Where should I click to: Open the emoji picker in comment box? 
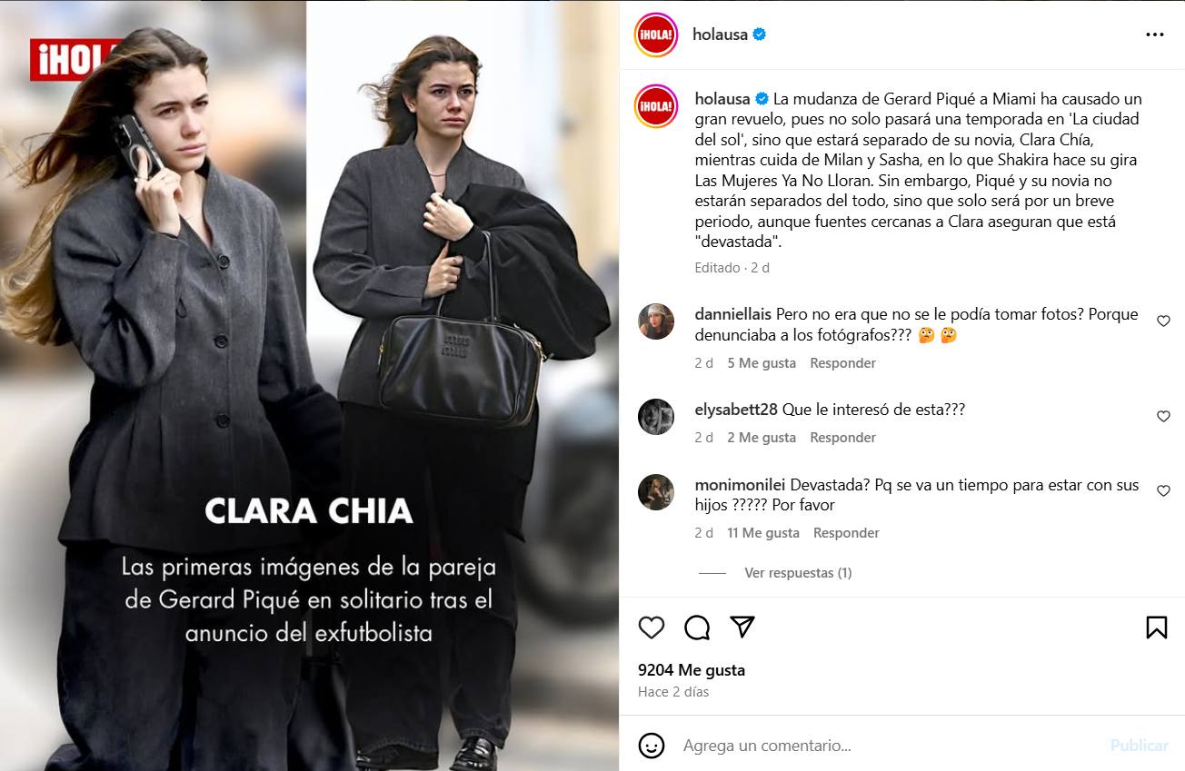(x=652, y=746)
